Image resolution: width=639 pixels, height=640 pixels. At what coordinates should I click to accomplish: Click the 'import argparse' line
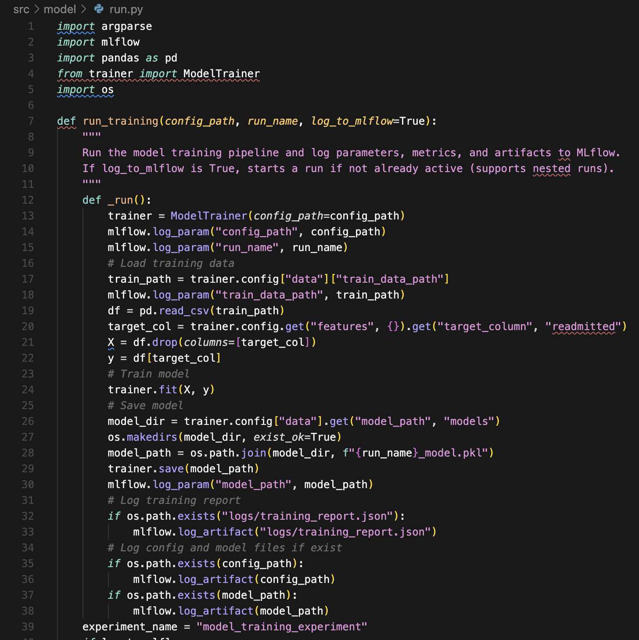104,26
